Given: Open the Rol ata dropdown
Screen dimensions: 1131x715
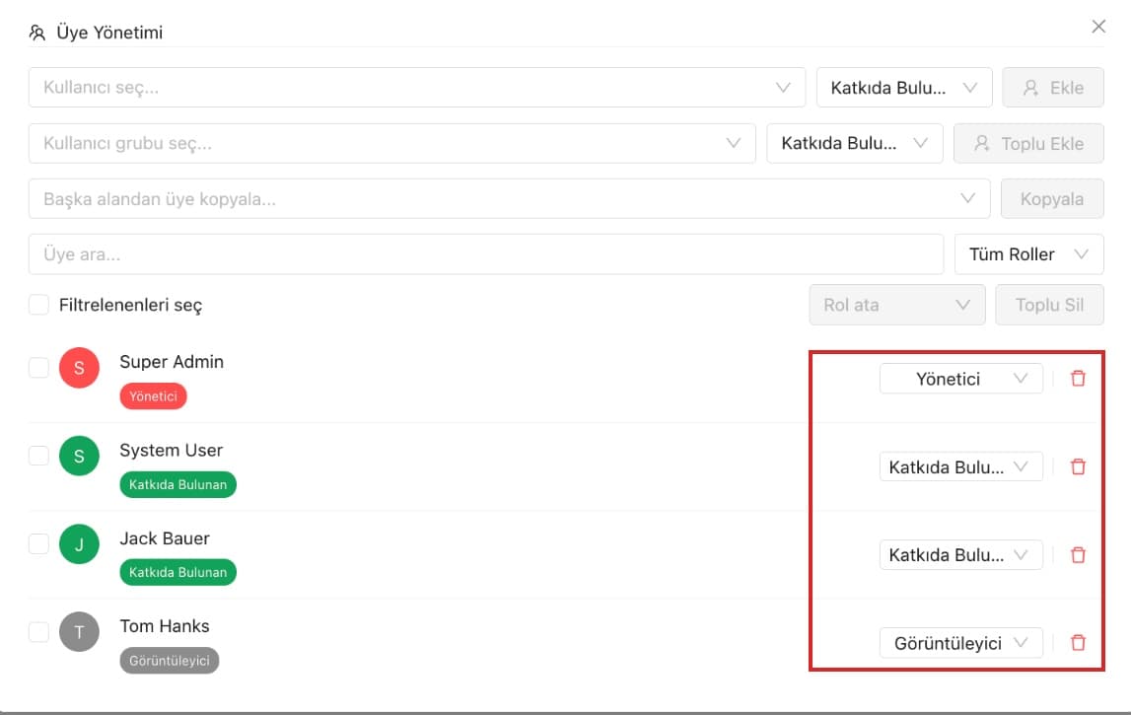Looking at the screenshot, I should tap(897, 305).
